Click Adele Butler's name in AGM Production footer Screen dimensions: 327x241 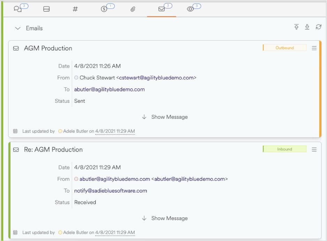pos(76,131)
